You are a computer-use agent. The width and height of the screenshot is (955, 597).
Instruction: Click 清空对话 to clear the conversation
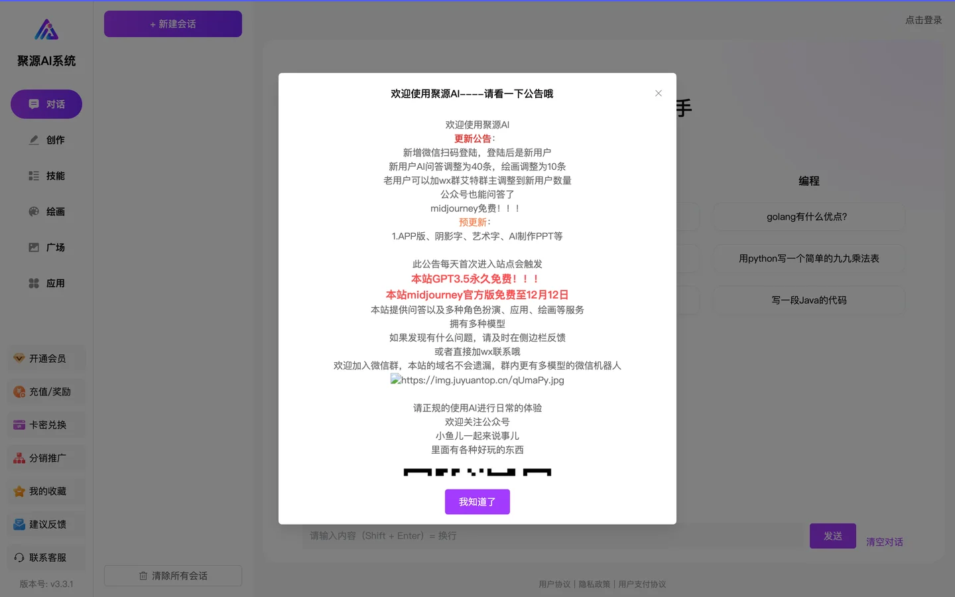[885, 542]
